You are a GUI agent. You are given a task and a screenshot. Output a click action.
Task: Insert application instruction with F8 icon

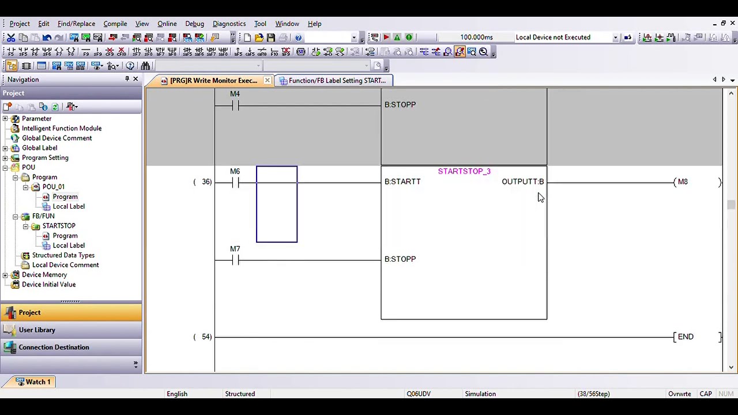pyautogui.click(x=71, y=52)
